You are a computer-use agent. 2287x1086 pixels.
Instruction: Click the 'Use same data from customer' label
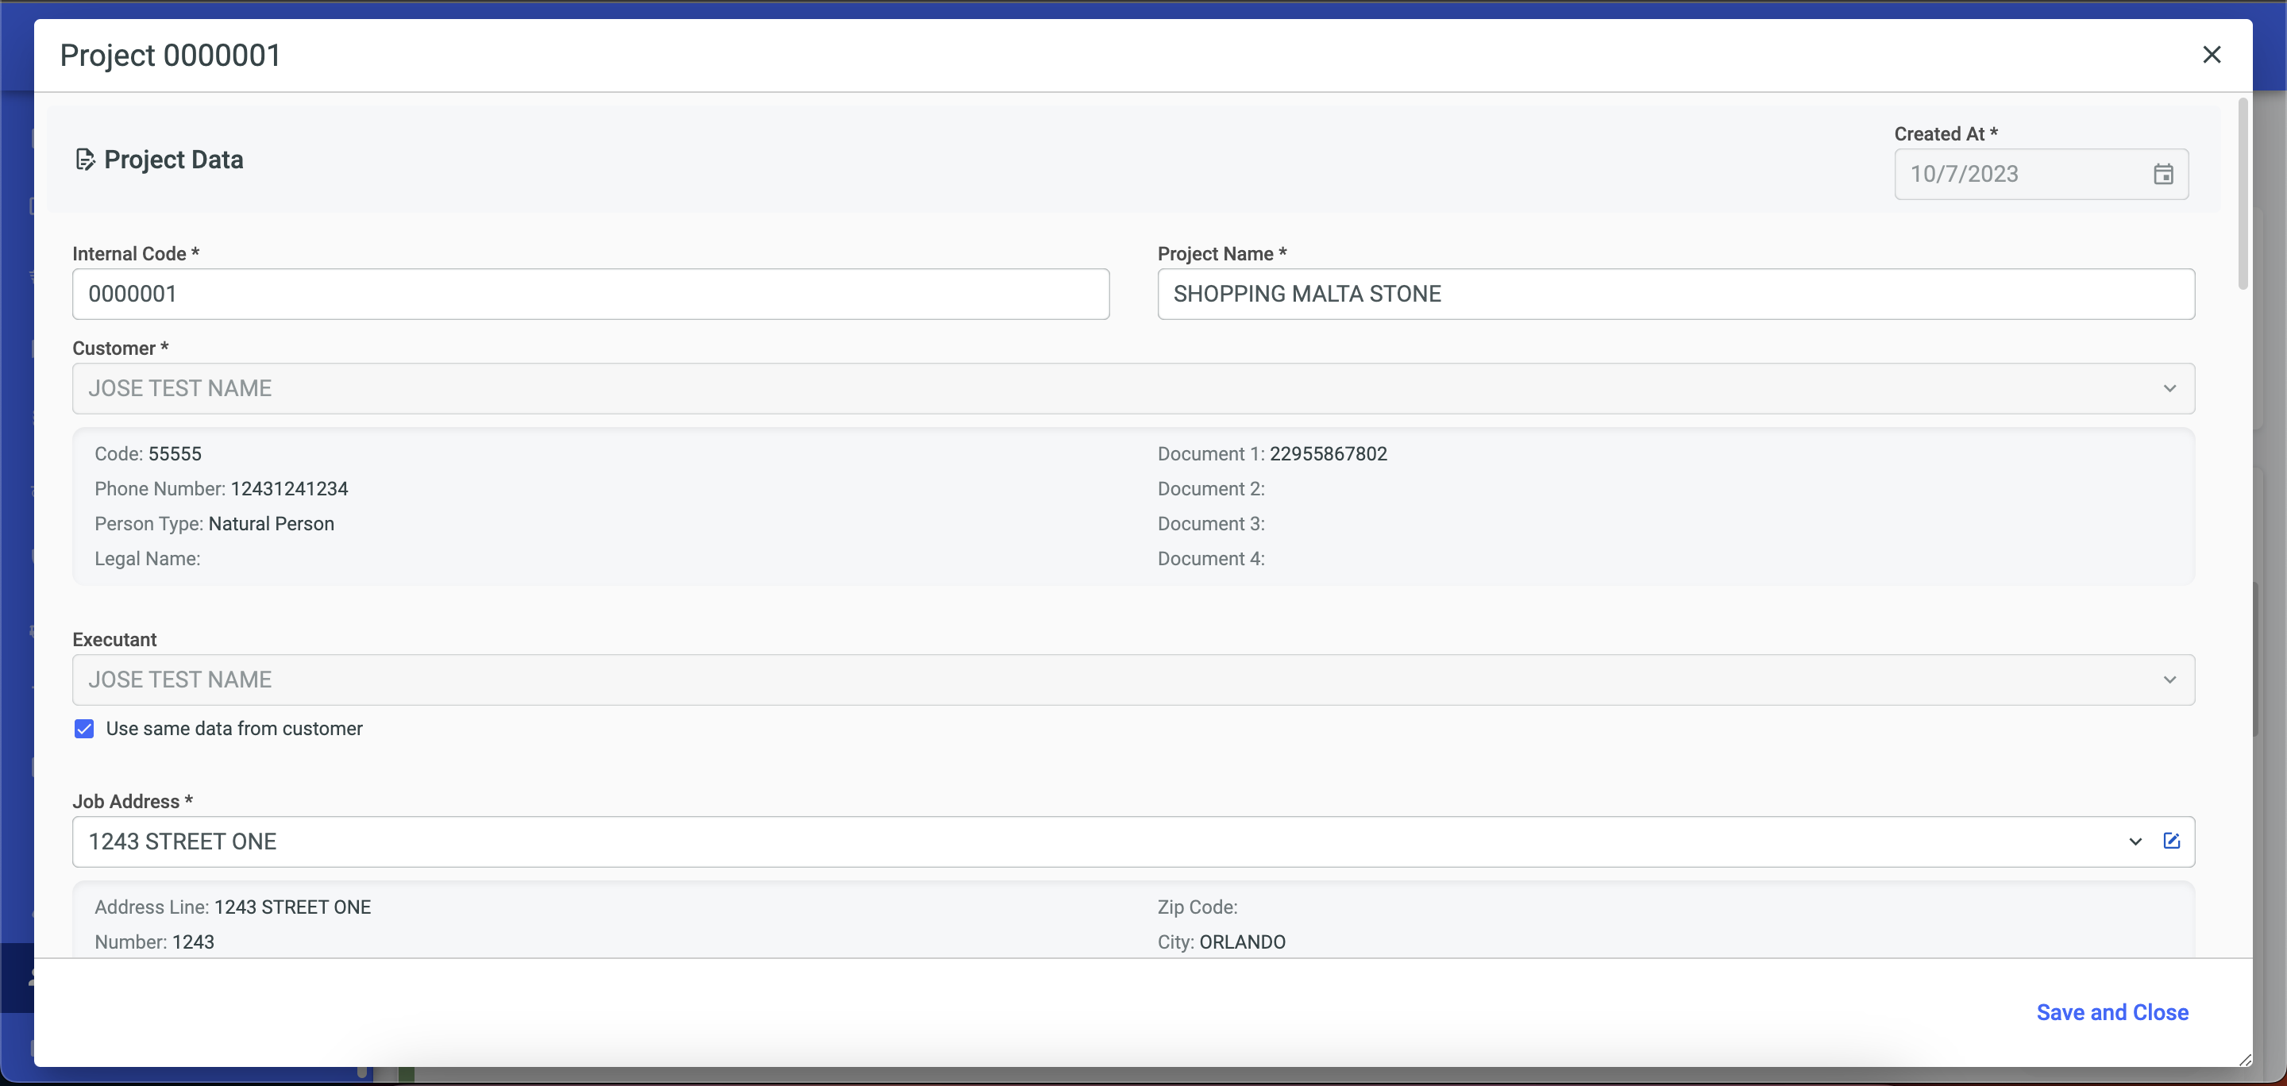(x=234, y=729)
